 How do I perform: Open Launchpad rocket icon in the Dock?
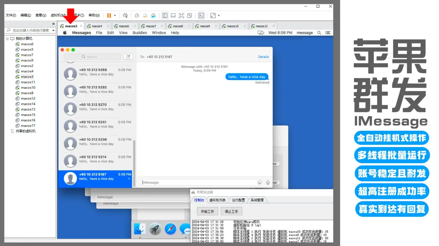click(155, 229)
